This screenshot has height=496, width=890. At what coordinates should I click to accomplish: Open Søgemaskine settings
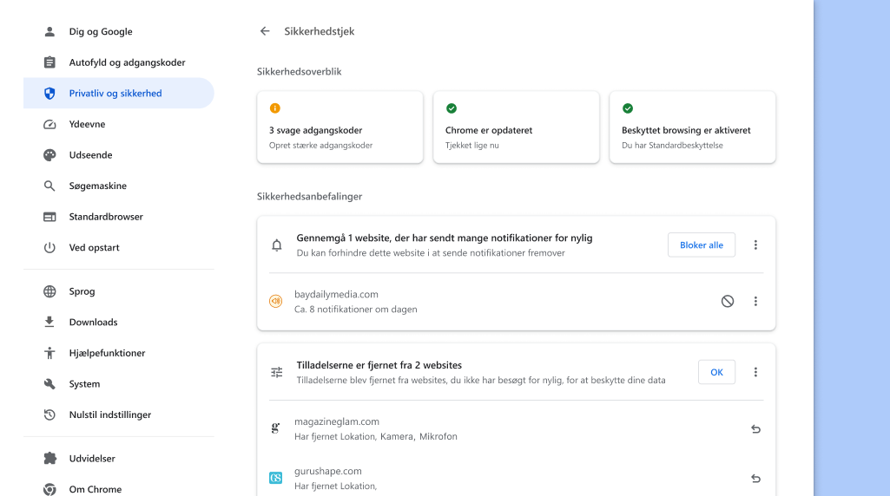pyautogui.click(x=119, y=186)
